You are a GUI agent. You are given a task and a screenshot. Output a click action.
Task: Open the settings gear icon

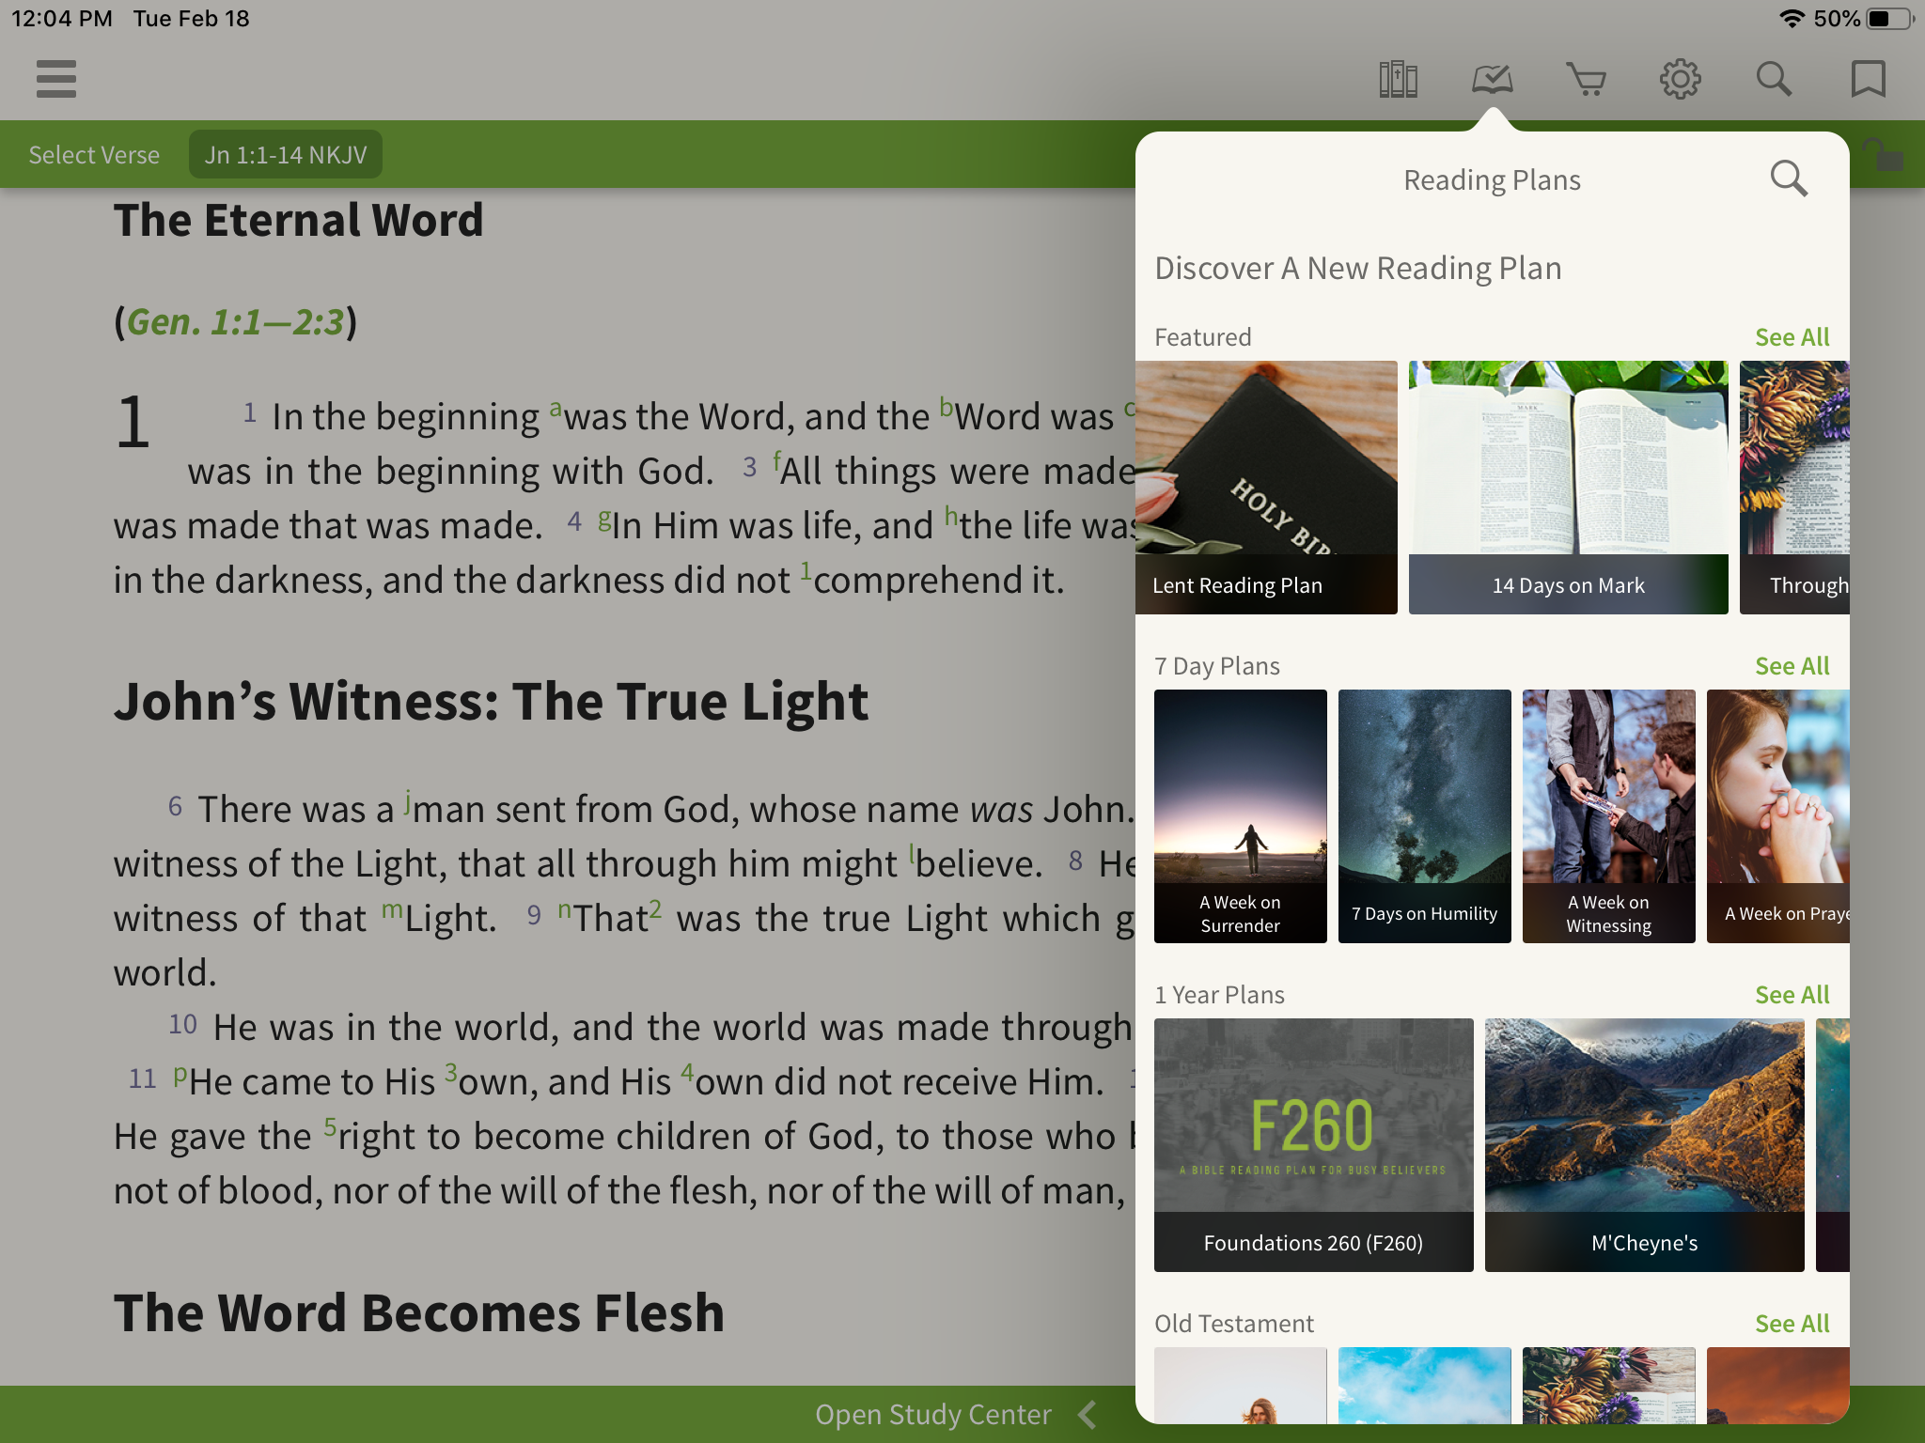click(1680, 79)
